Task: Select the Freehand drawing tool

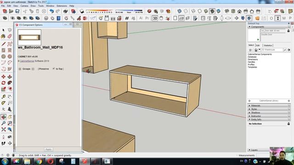Action: (10, 44)
